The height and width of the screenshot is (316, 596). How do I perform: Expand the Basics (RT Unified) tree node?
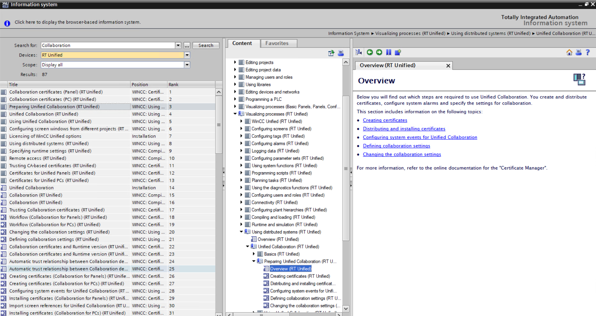pos(254,254)
